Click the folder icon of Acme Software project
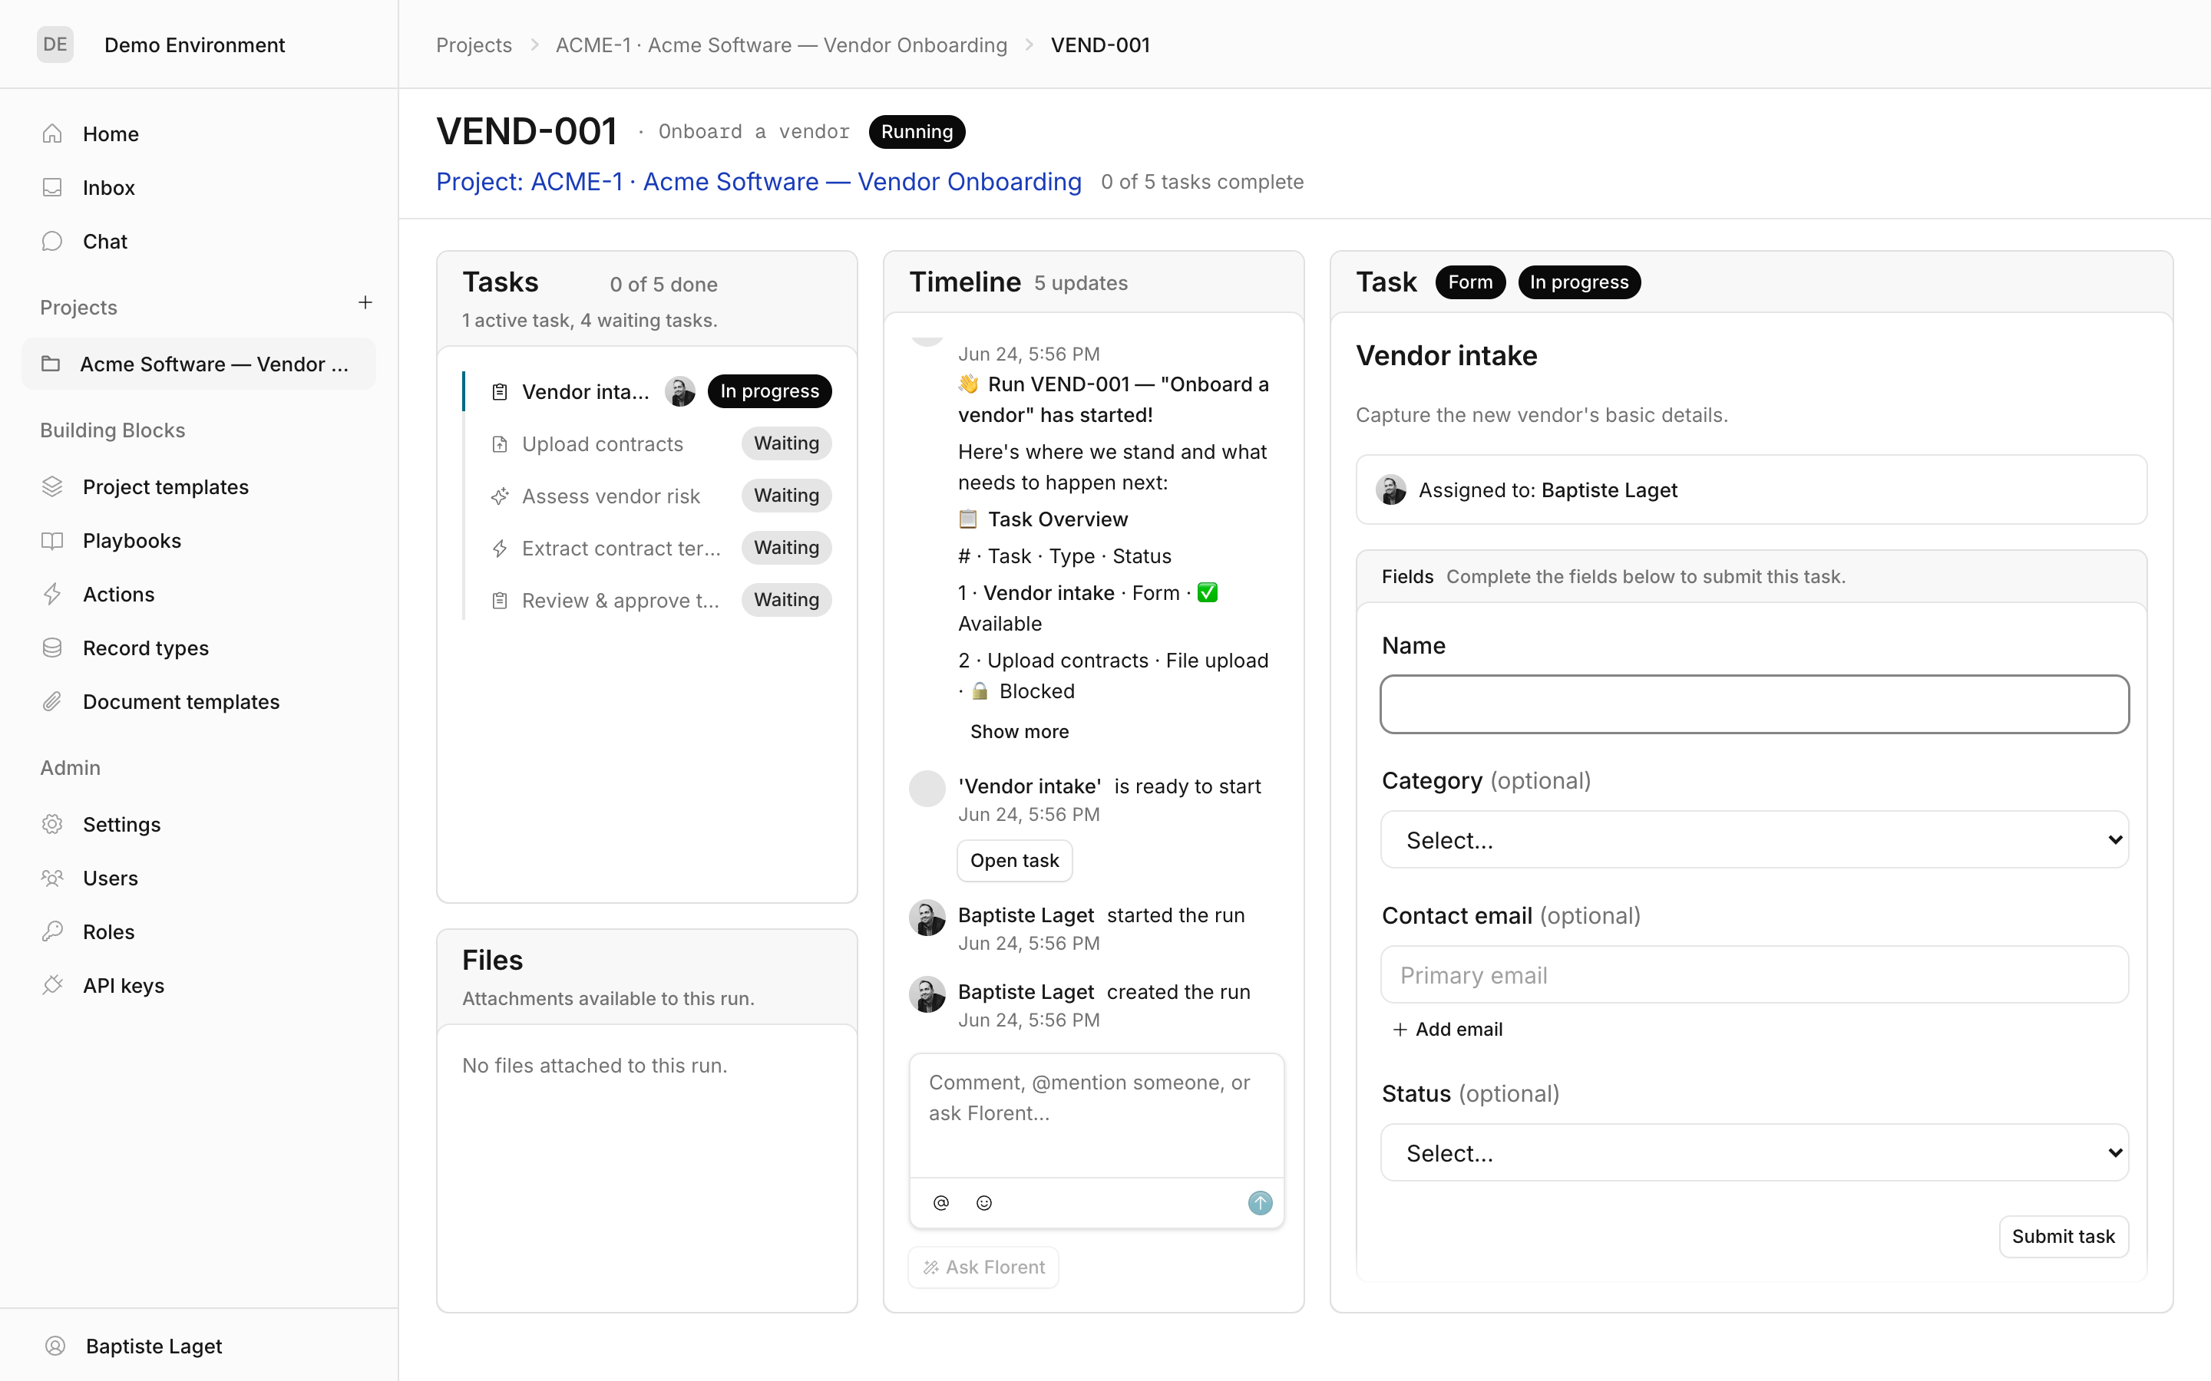The width and height of the screenshot is (2211, 1381). (x=51, y=364)
